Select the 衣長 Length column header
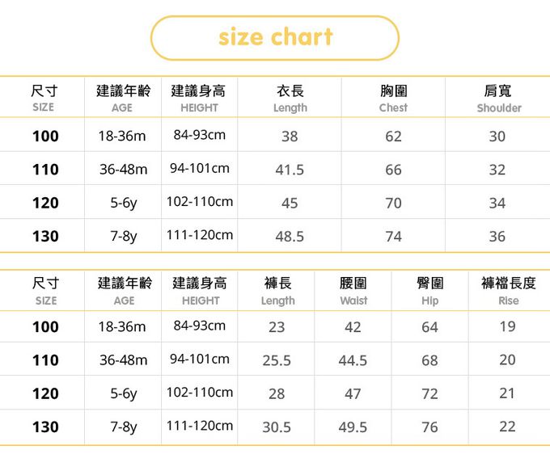550x454 pixels. coord(290,98)
